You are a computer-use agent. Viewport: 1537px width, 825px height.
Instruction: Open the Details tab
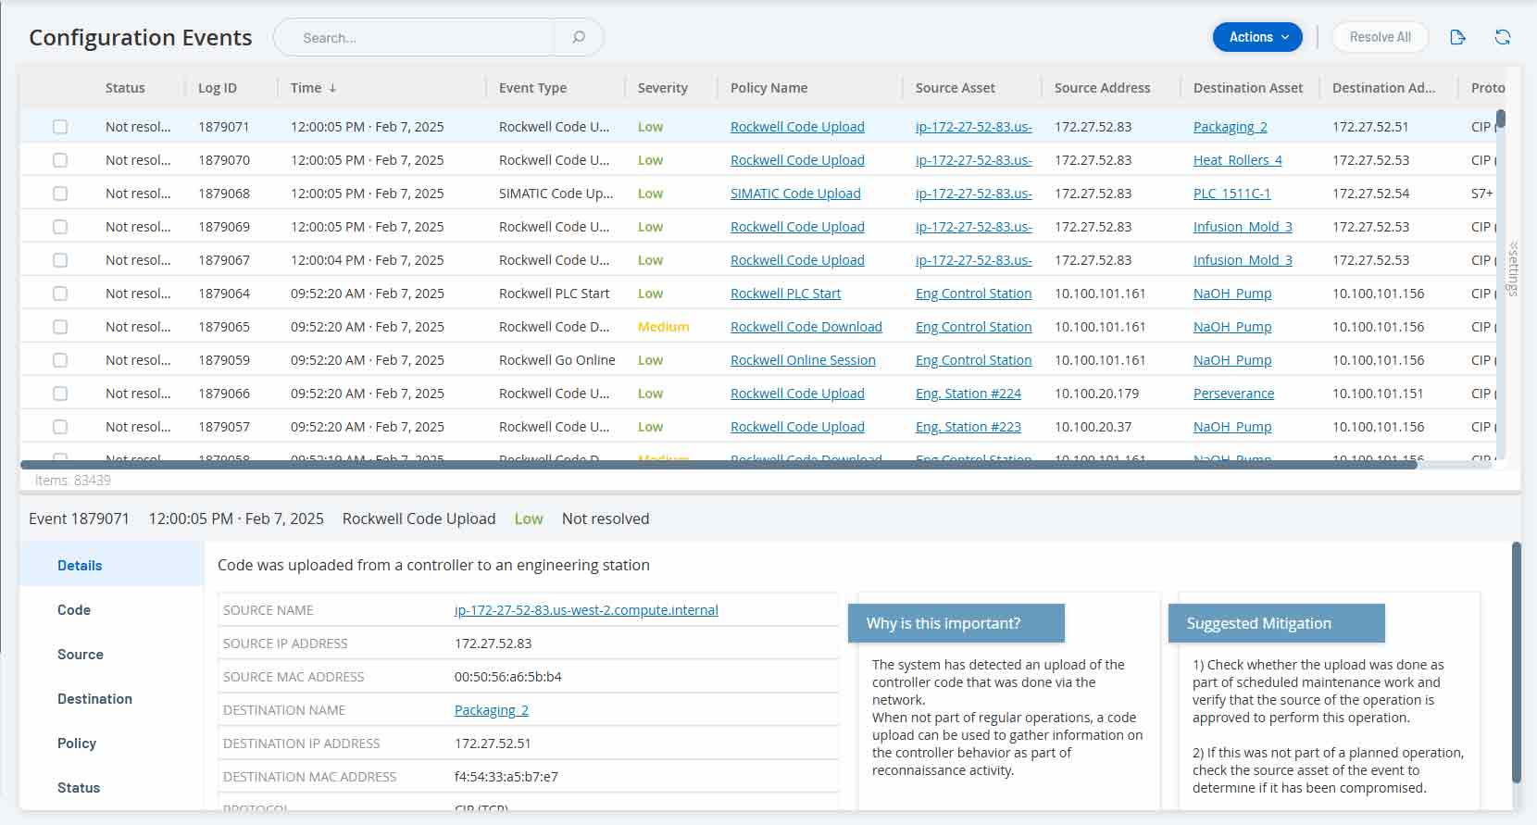pos(111,565)
